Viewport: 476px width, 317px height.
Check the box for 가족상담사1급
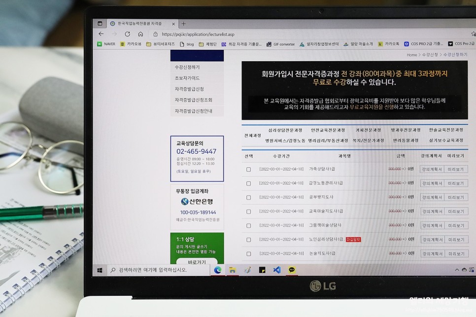(x=249, y=169)
